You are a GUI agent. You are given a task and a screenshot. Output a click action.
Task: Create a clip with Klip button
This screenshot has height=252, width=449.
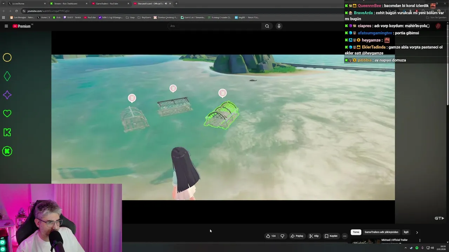point(314,236)
